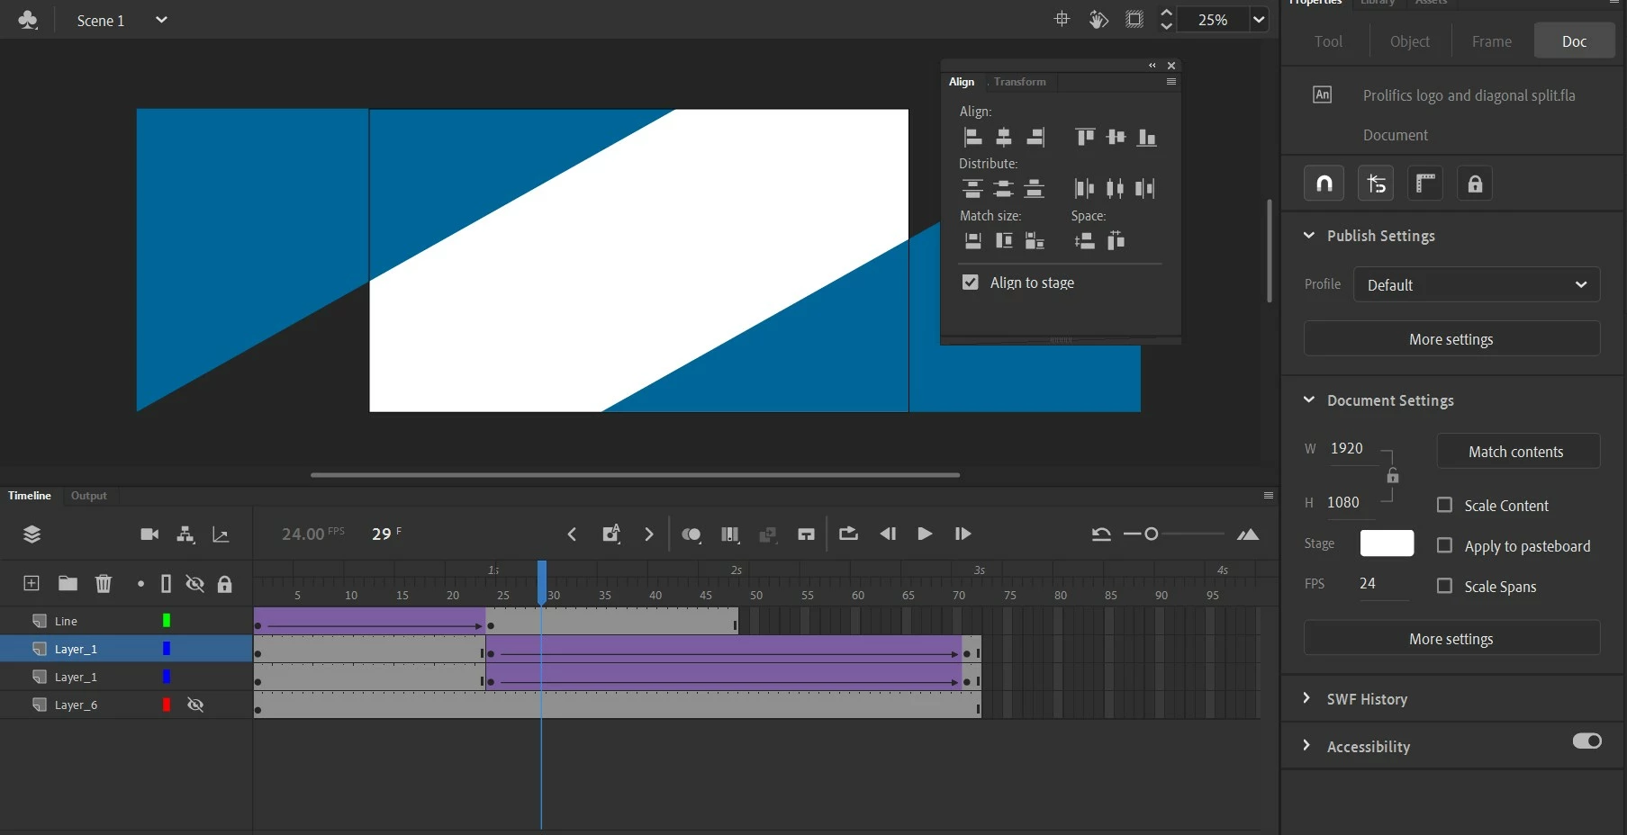Go to the previous keyframe
This screenshot has width=1627, height=835.
coord(572,534)
